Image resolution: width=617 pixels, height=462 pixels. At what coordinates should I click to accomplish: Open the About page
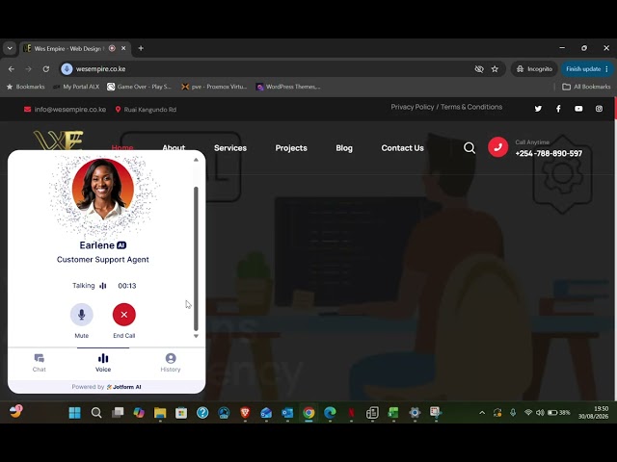point(174,148)
